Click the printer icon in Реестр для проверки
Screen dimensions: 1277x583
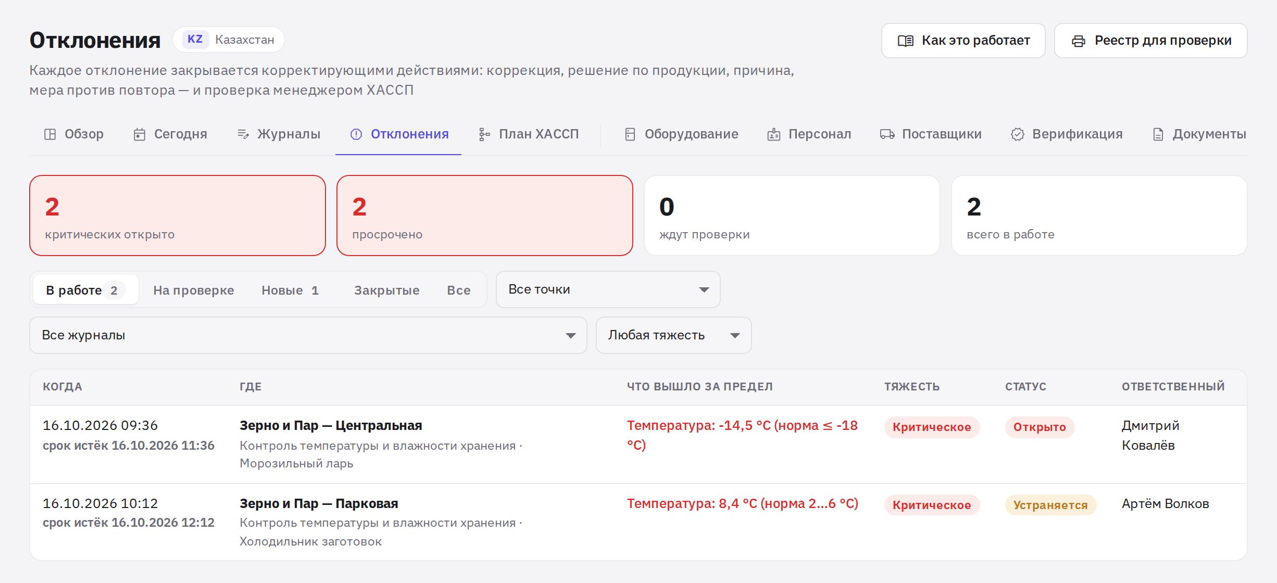point(1079,41)
